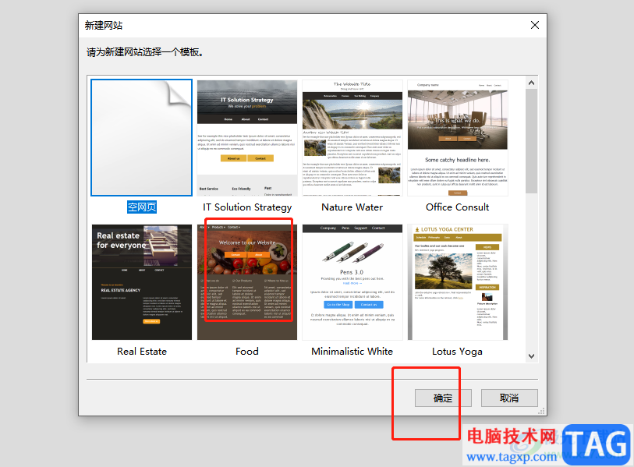Choose the IT Solution Strategy template thumbnail
Screen dimensions: 634x467
(x=247, y=138)
